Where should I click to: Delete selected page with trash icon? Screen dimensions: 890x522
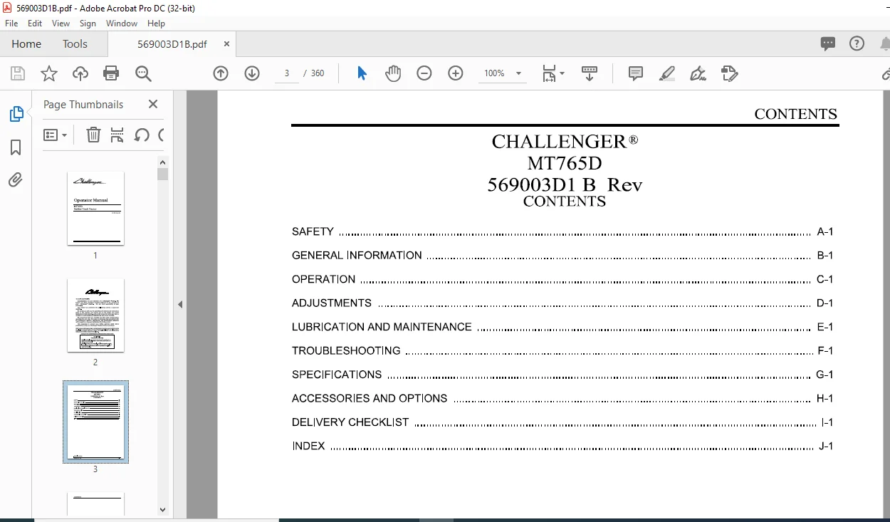[93, 135]
